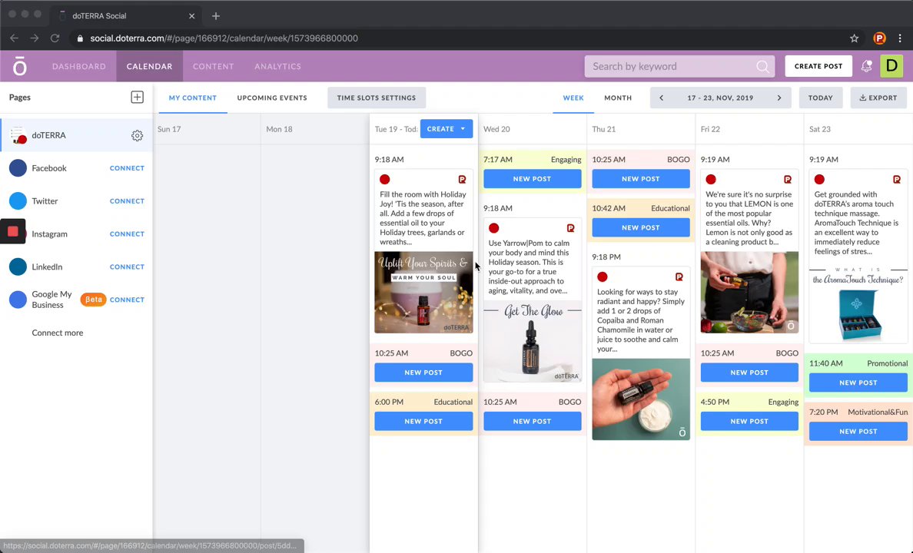Click the LinkedIn page icon

[x=18, y=267]
